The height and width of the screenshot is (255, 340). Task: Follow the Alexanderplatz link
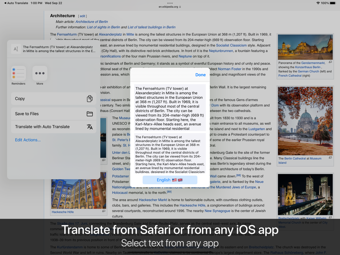tap(110, 34)
